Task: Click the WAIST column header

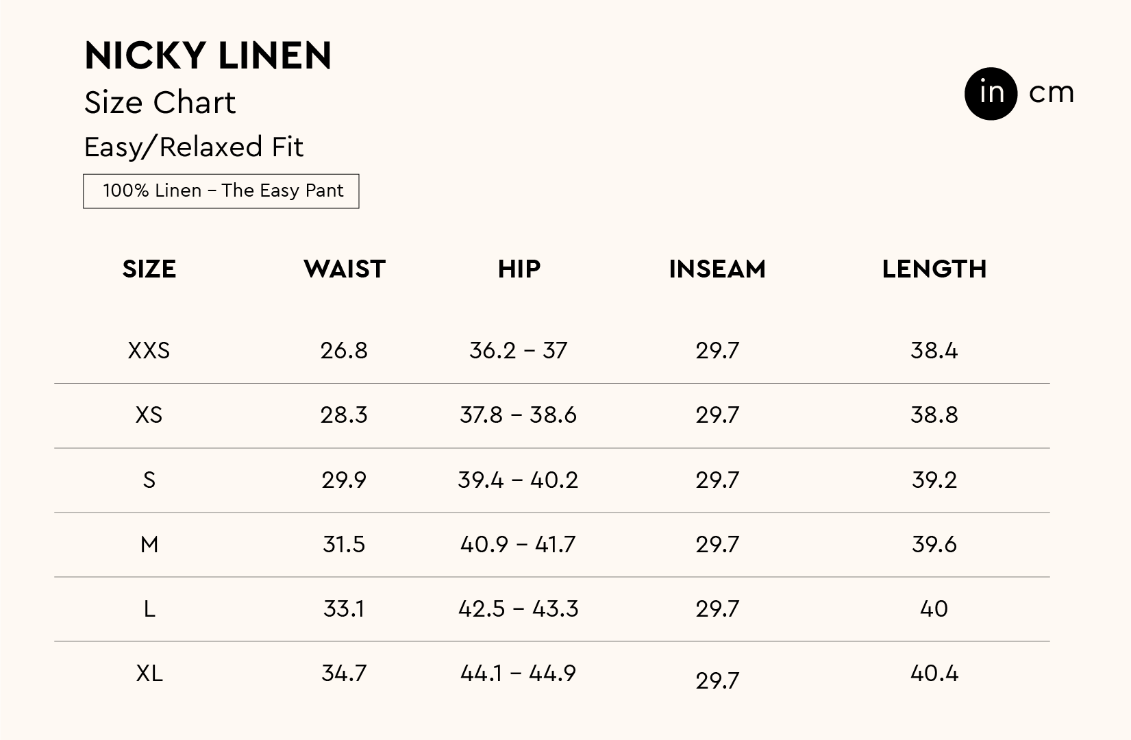Action: [x=345, y=269]
